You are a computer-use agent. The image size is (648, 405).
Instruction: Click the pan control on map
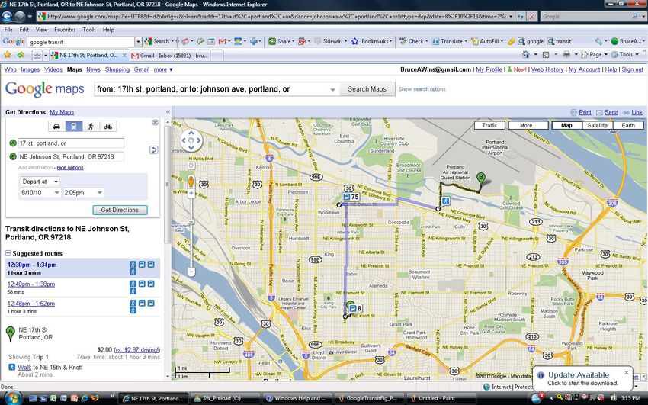click(191, 140)
